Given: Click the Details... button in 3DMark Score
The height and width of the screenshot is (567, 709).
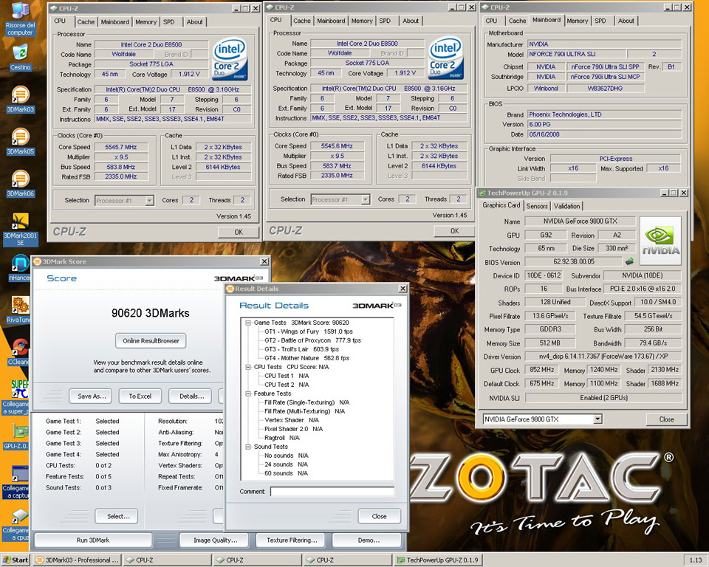Looking at the screenshot, I should (x=190, y=396).
